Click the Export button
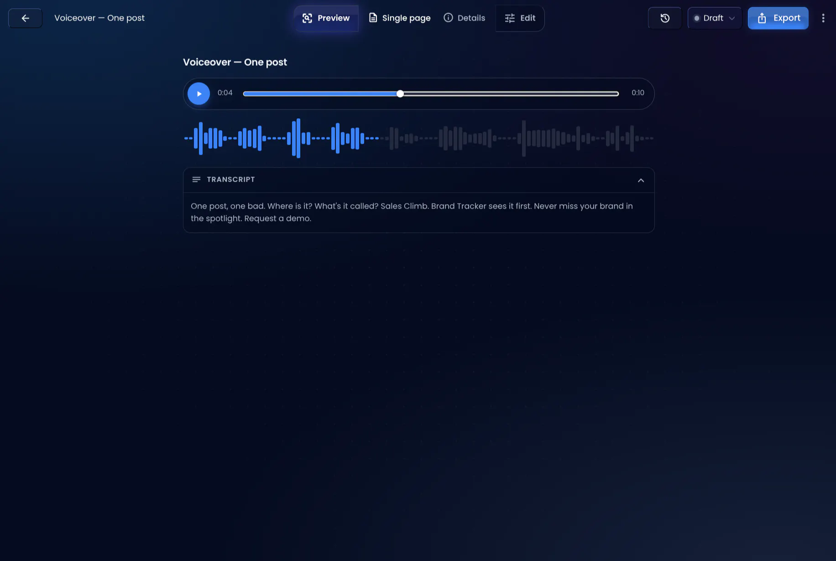Image resolution: width=836 pixels, height=561 pixels. (778, 18)
